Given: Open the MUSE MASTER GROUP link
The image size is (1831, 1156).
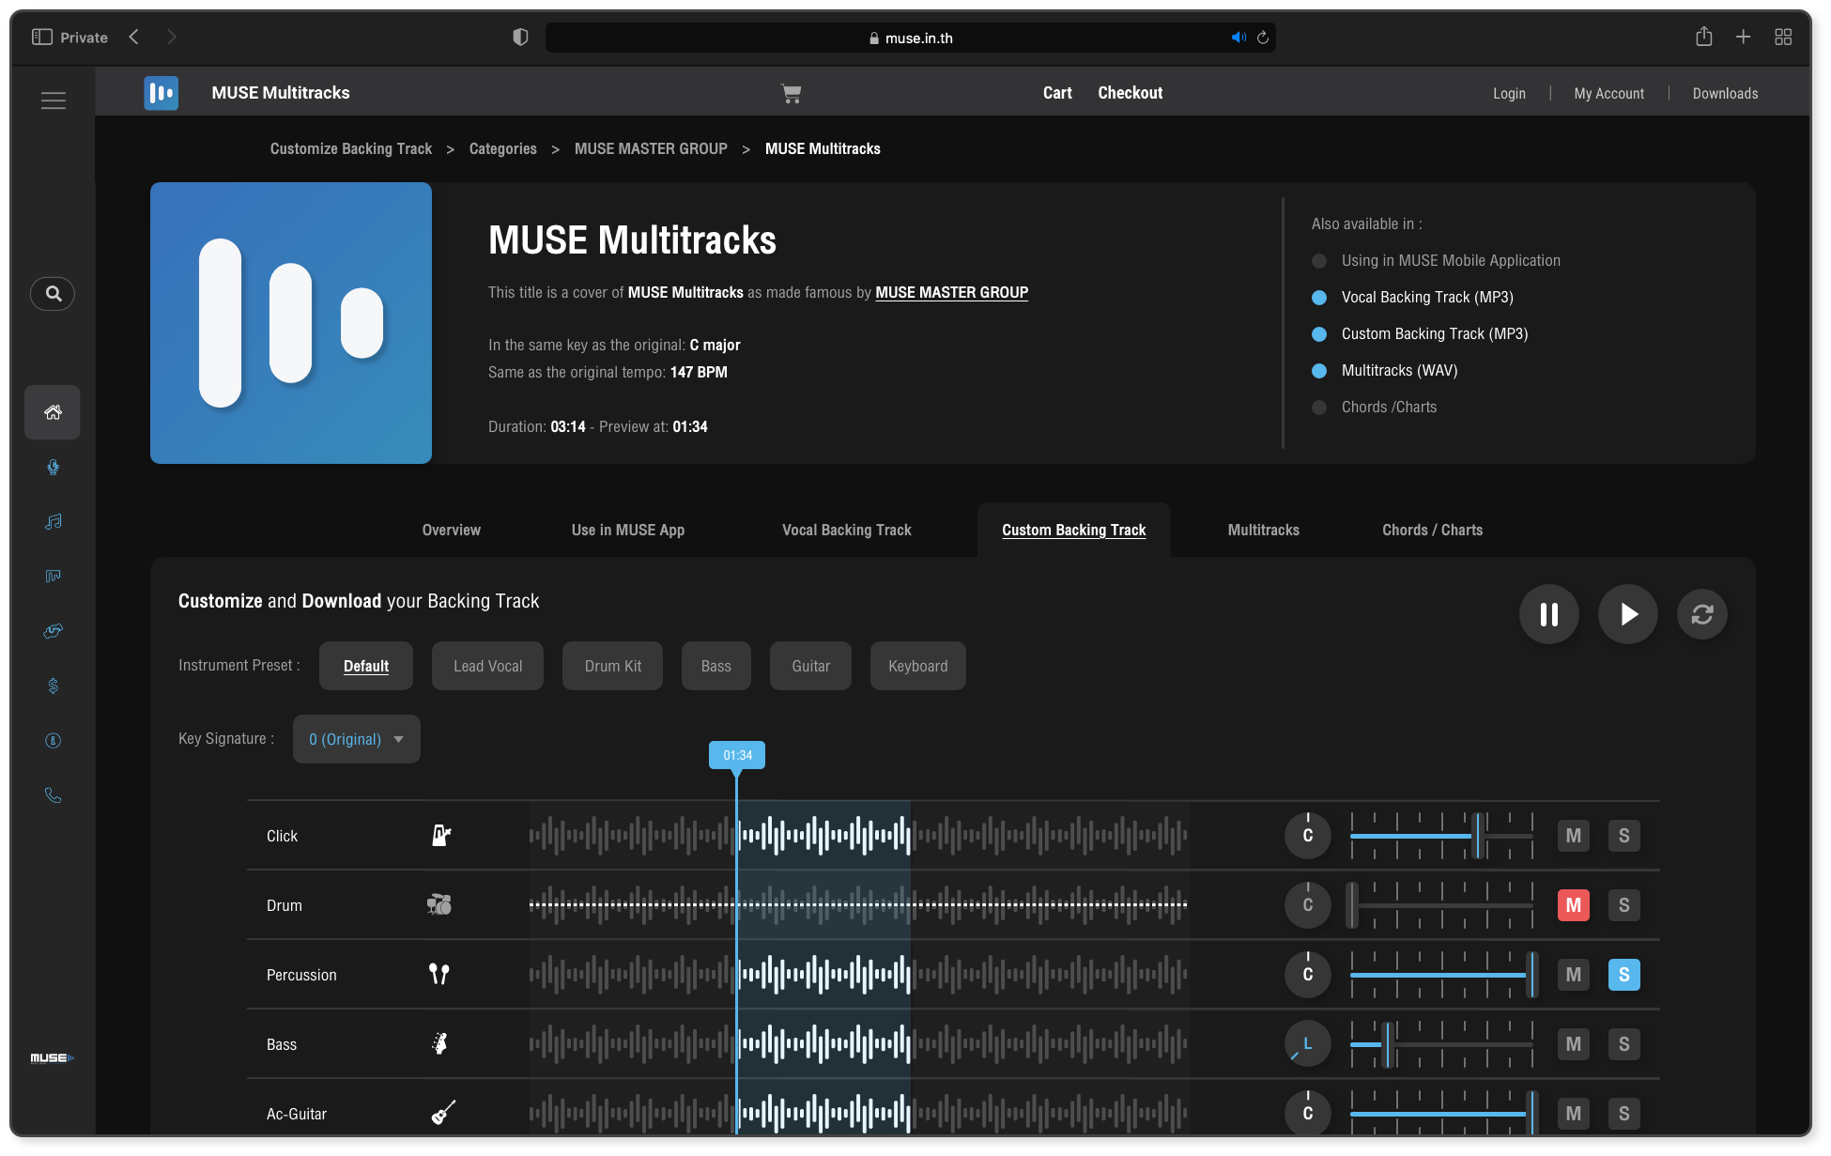Looking at the screenshot, I should point(951,292).
